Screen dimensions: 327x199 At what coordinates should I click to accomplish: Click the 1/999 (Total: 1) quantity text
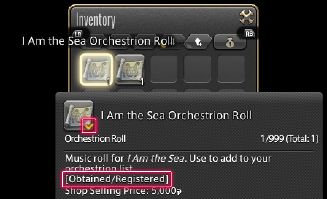289,139
